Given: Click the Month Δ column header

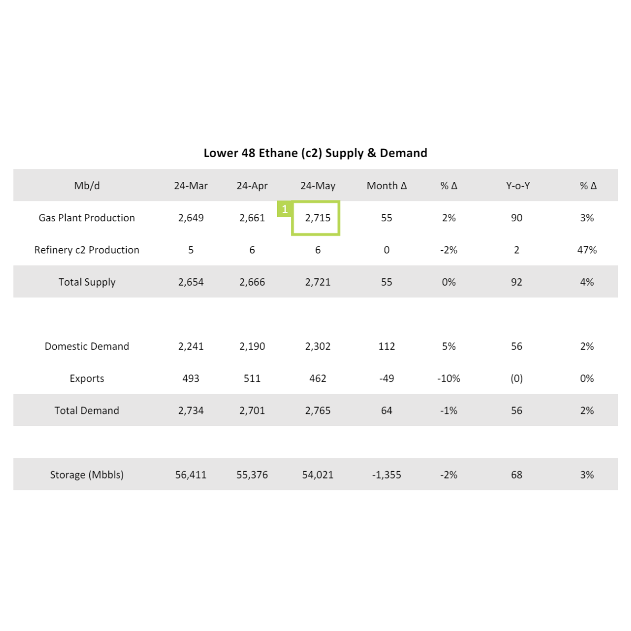Looking at the screenshot, I should pyautogui.click(x=386, y=186).
